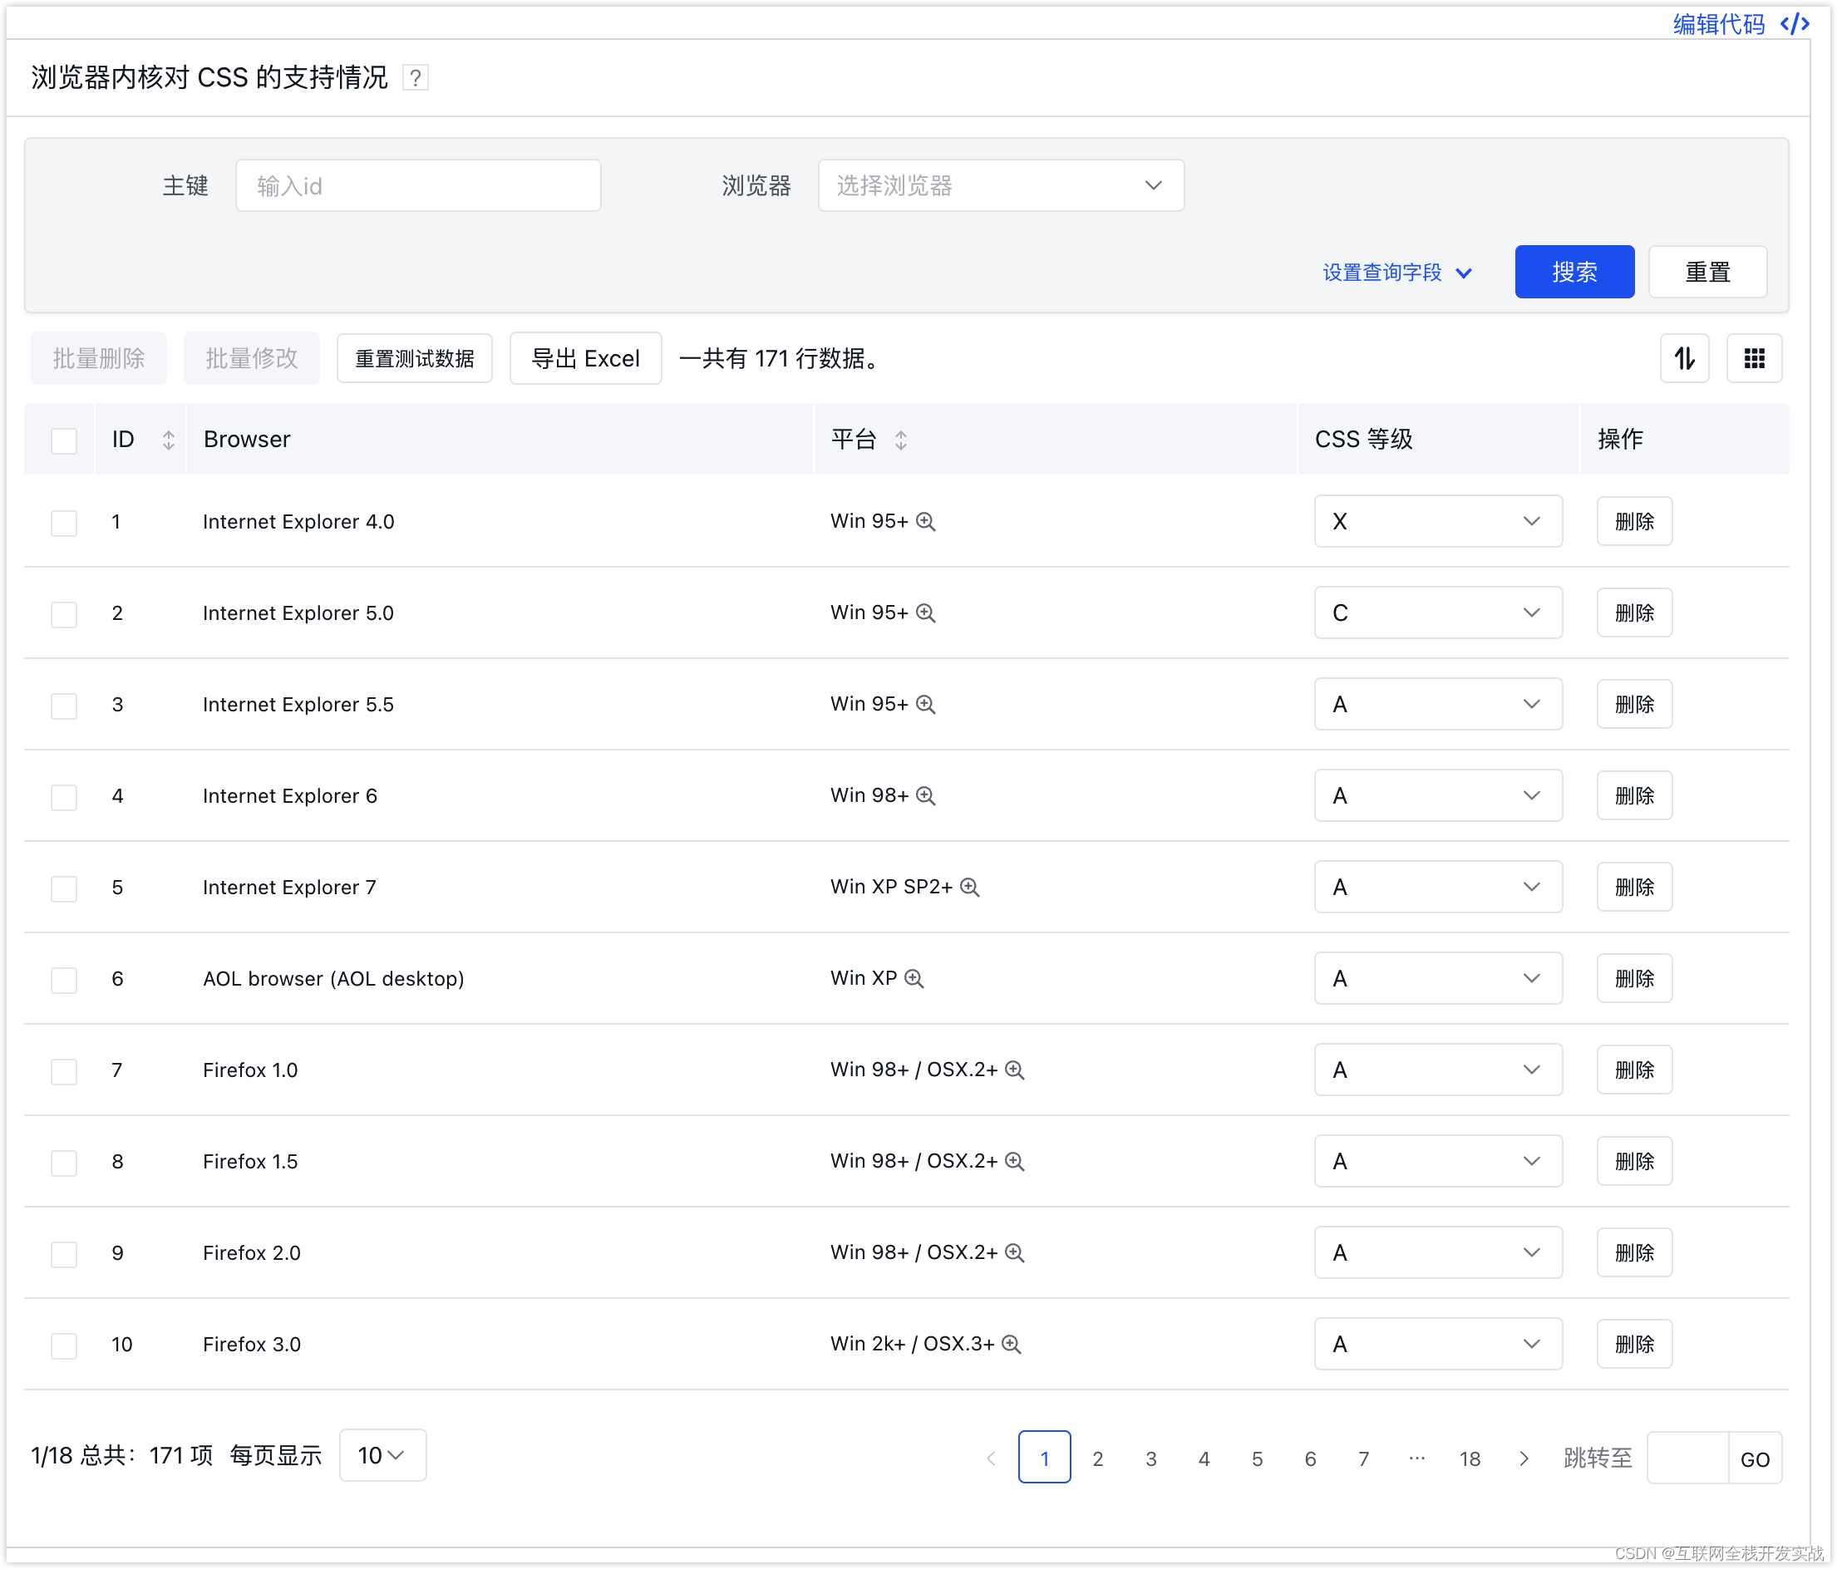The width and height of the screenshot is (1837, 1569).
Task: Open CSS level dropdown for Internet Explorer 5.5
Action: pos(1438,704)
